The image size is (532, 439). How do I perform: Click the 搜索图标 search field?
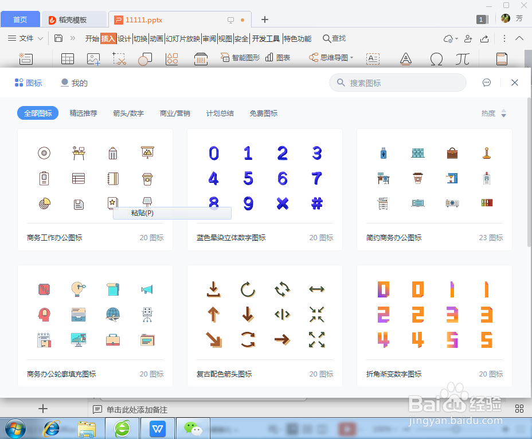coord(397,83)
